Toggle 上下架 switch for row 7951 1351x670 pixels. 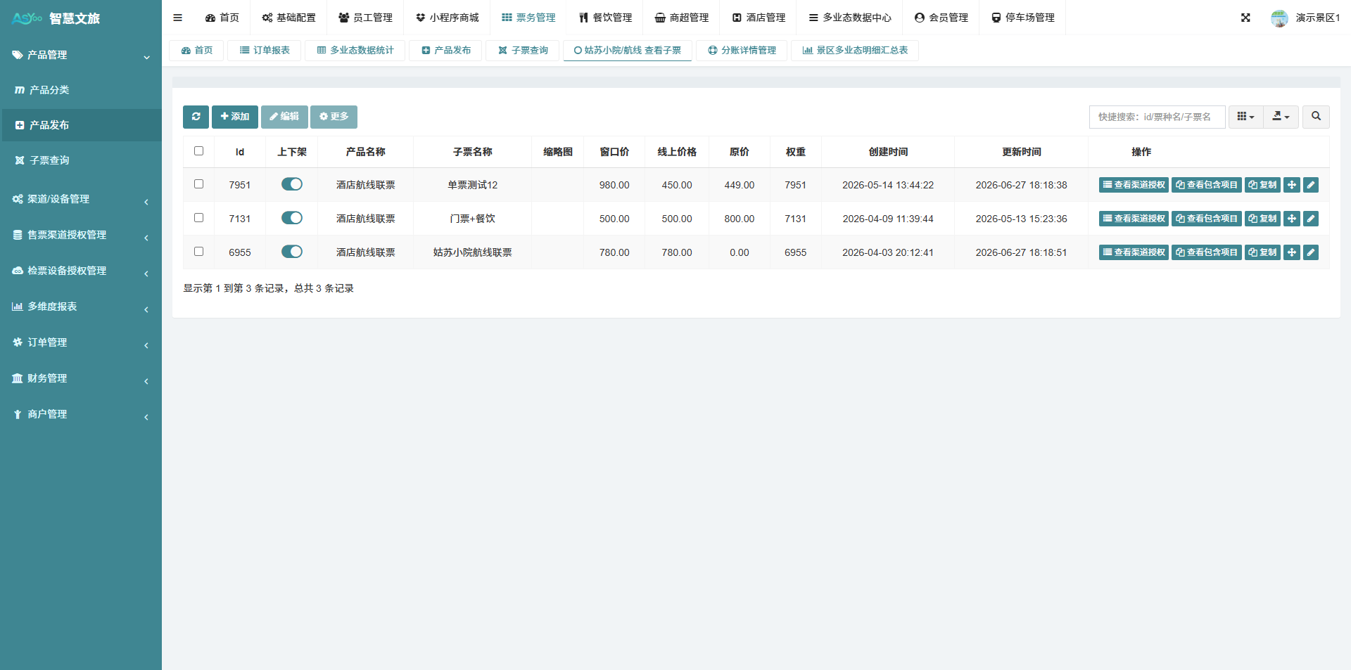click(292, 184)
